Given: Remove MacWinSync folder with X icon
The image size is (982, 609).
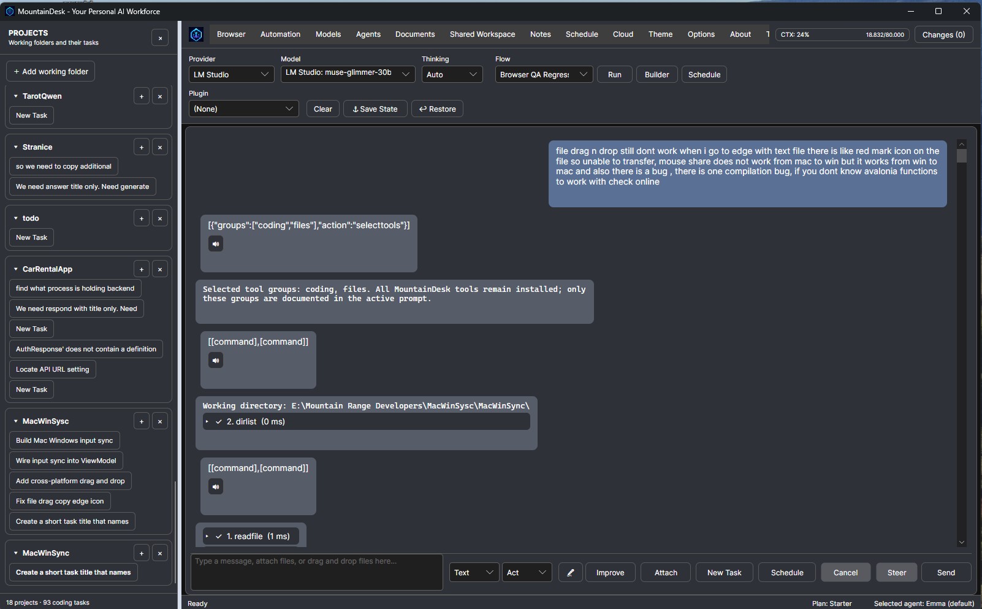Looking at the screenshot, I should click(x=160, y=553).
